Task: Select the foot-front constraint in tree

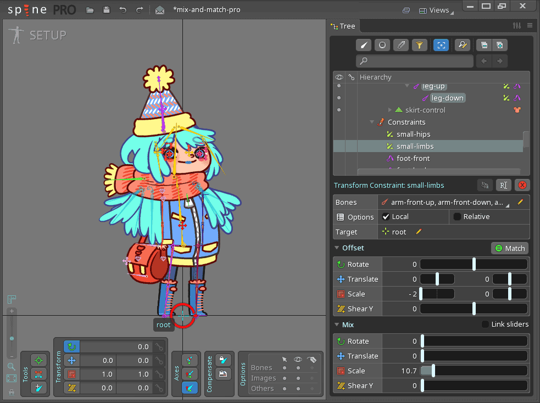Action: (x=413, y=158)
